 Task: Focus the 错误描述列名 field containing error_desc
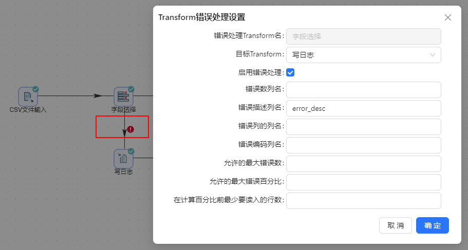pyautogui.click(x=363, y=108)
